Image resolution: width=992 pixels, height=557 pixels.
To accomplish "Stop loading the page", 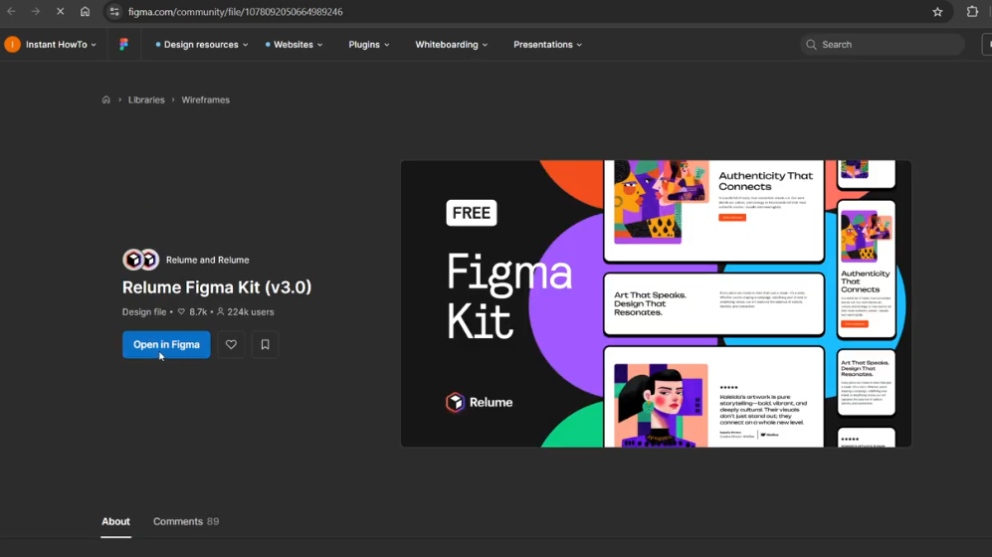I will (x=60, y=12).
